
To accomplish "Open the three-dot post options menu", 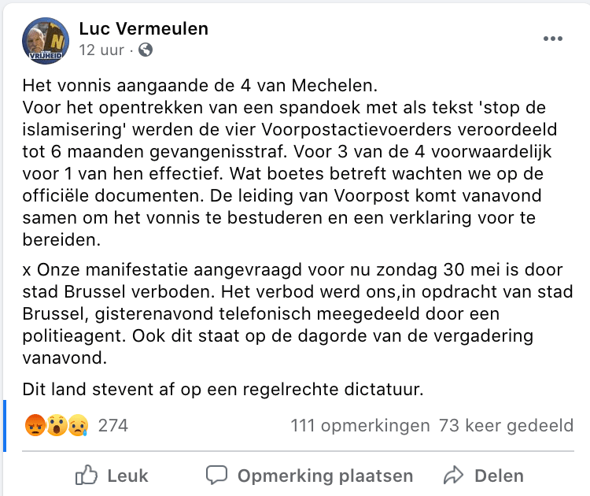I will click(x=553, y=39).
